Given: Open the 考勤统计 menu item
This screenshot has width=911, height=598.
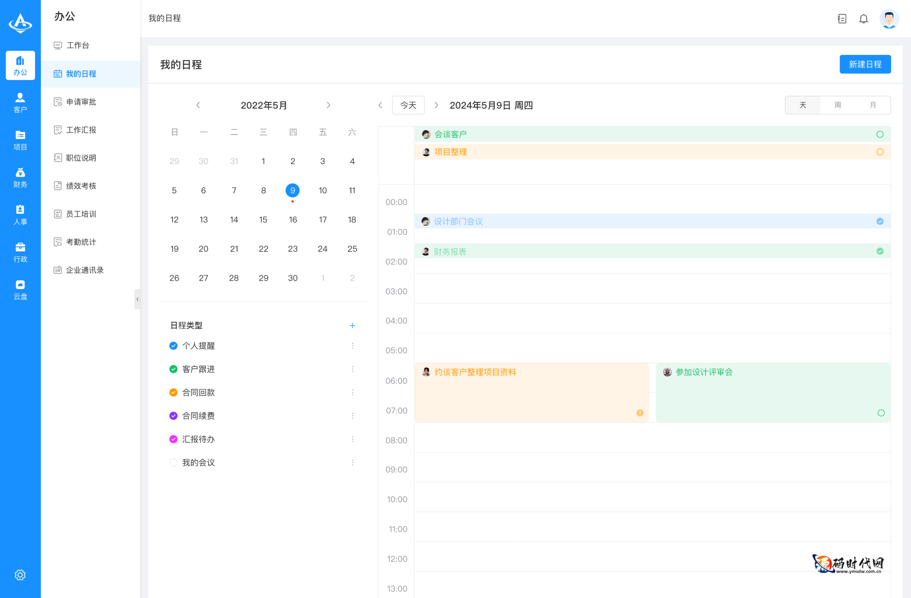Looking at the screenshot, I should 80,242.
